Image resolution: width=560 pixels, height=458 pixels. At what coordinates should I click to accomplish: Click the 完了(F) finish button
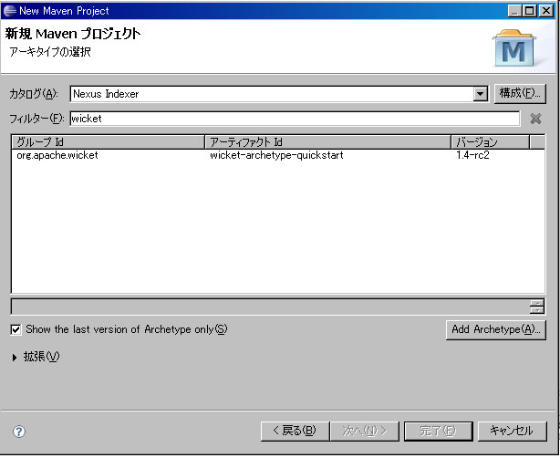pyautogui.click(x=438, y=432)
